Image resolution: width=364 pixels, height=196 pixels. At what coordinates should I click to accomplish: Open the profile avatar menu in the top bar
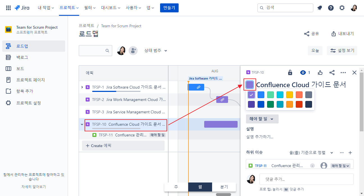(354, 8)
